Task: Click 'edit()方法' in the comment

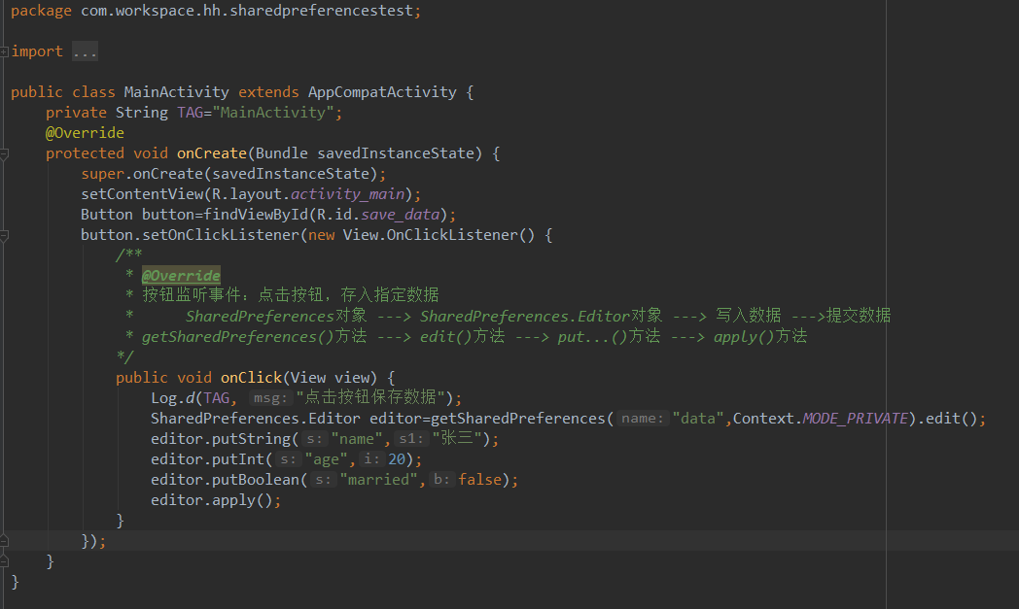Action: click(x=462, y=336)
